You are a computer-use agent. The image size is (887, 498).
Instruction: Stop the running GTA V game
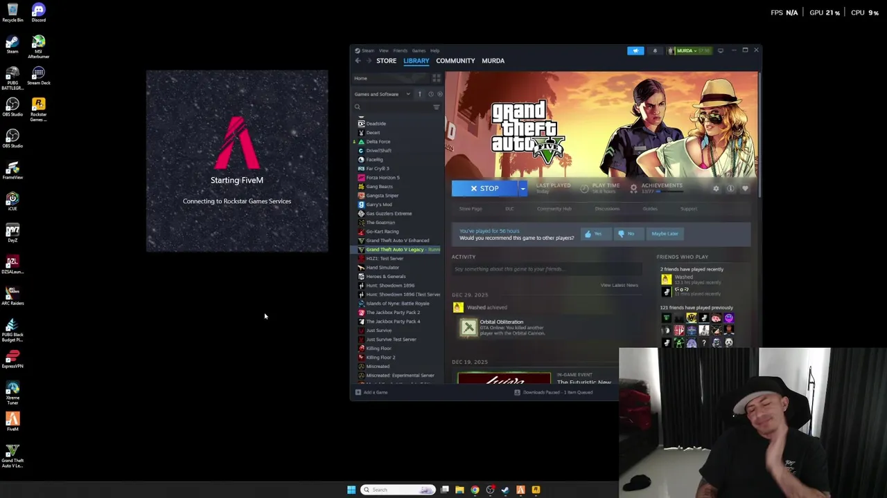[484, 188]
